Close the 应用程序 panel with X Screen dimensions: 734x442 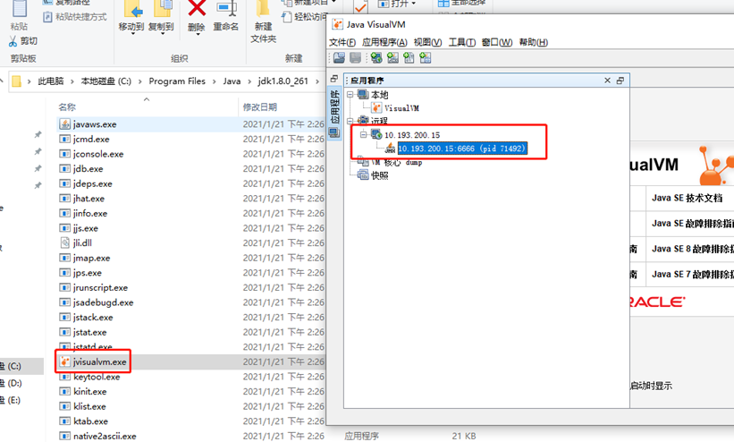(607, 81)
